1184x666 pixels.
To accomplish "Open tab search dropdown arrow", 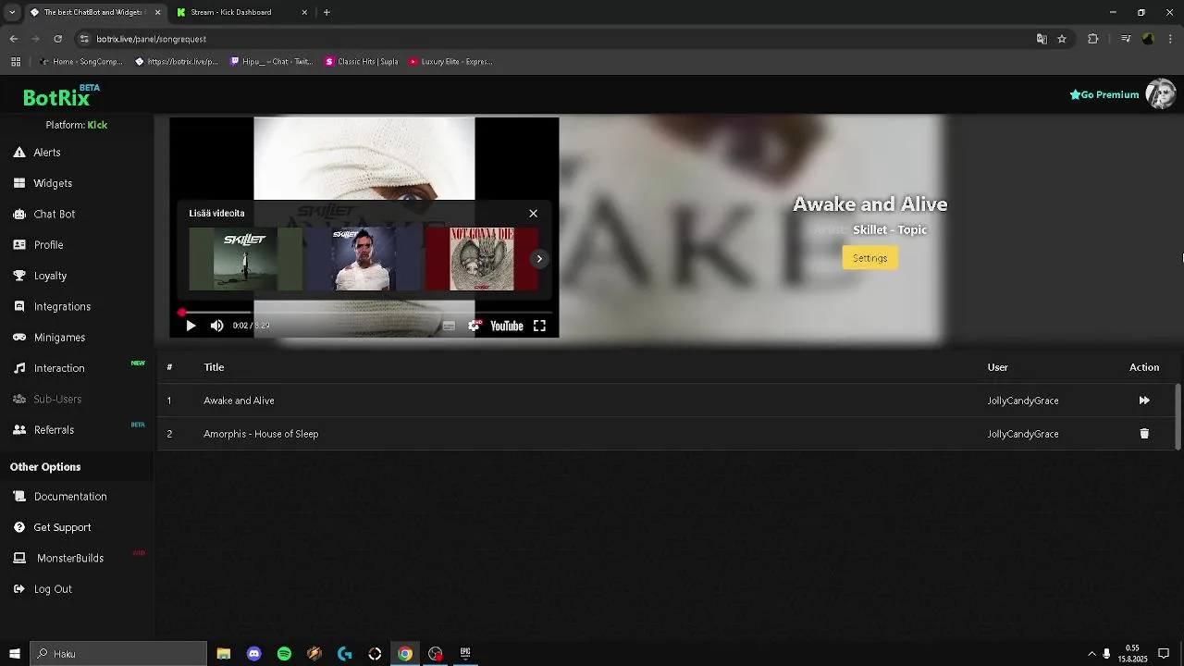I will [12, 13].
